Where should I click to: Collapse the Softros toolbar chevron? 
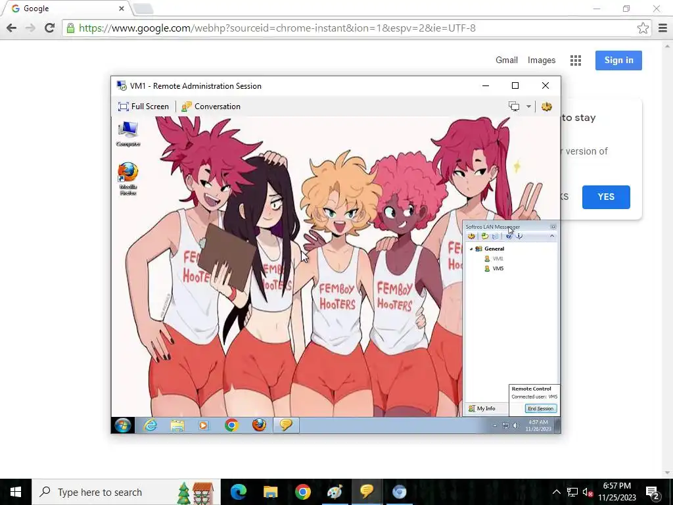[552, 236]
